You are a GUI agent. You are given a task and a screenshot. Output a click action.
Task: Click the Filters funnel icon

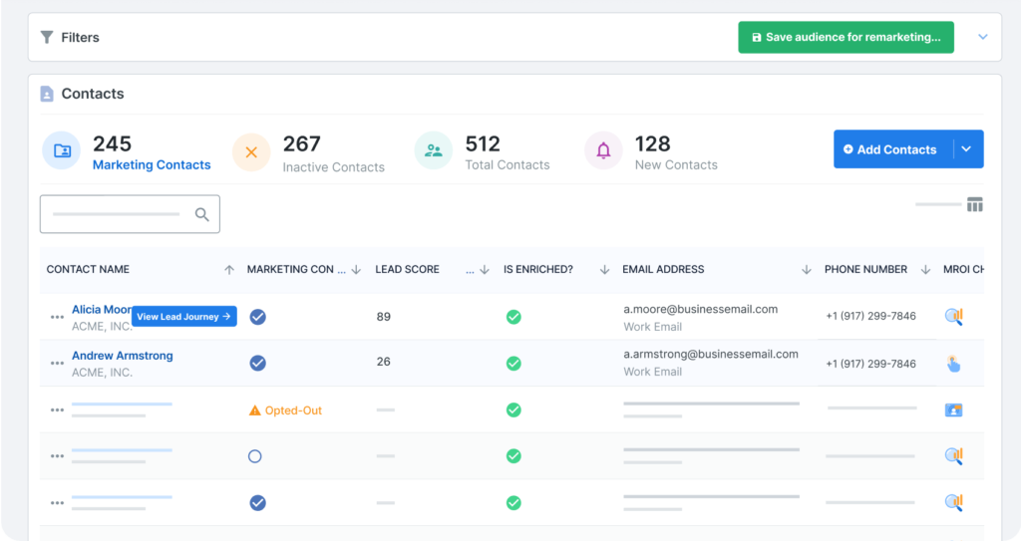pos(47,37)
